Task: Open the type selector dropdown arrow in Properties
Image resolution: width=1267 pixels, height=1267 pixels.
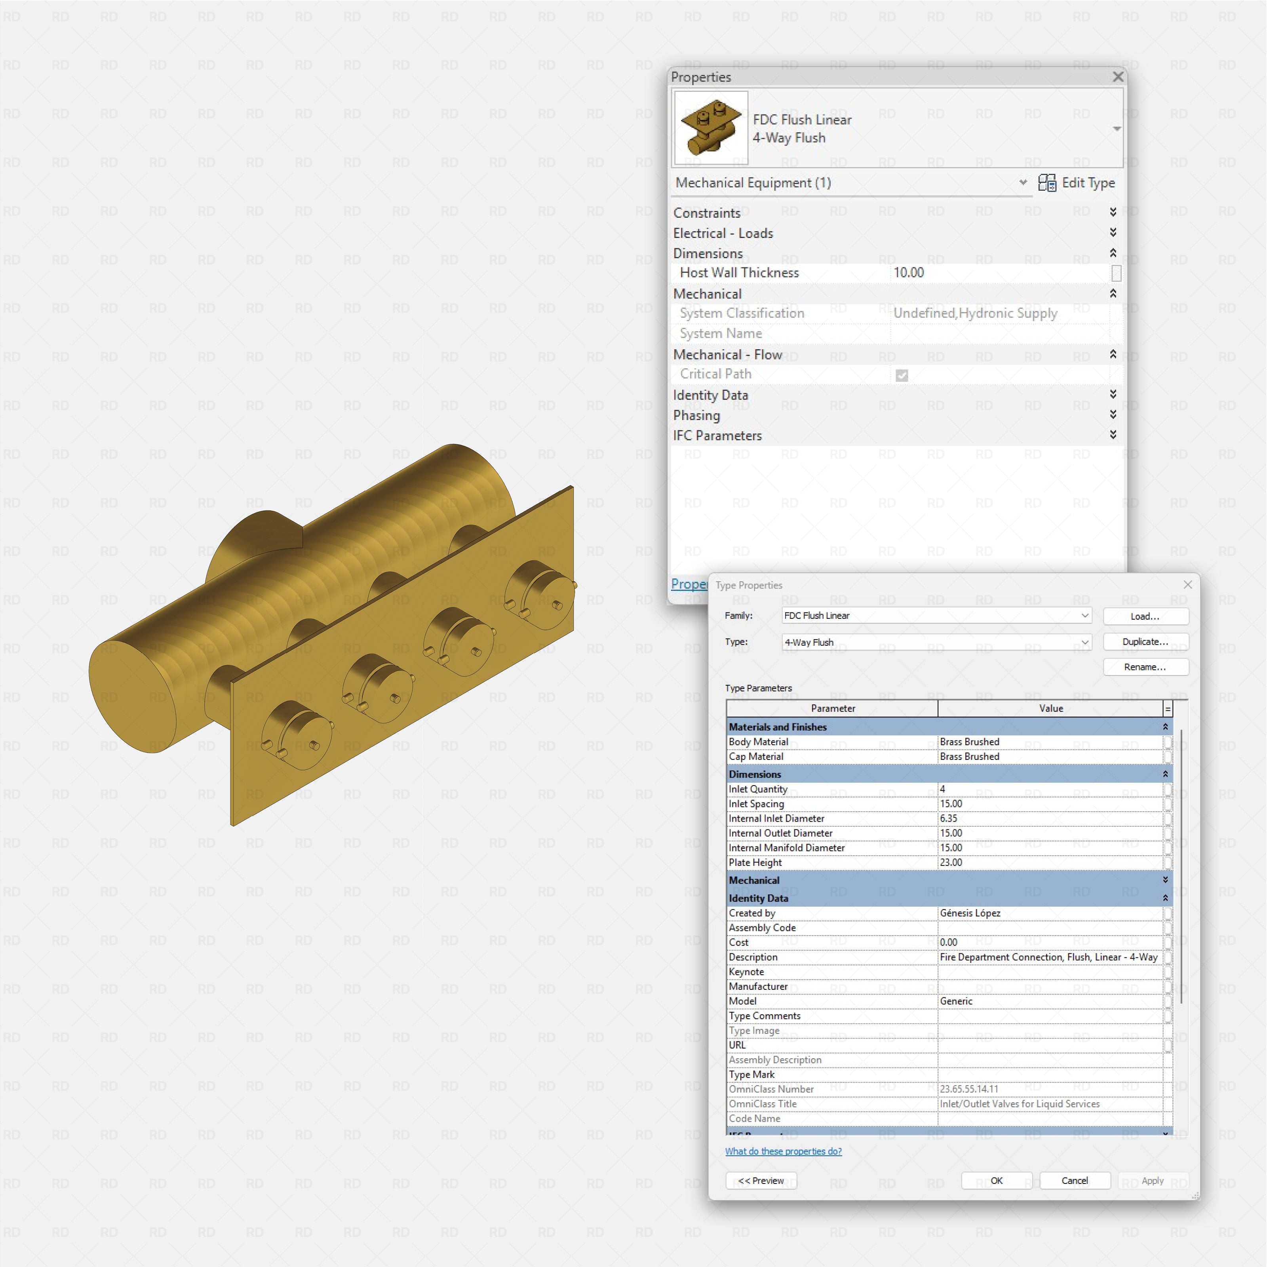Action: [1116, 129]
